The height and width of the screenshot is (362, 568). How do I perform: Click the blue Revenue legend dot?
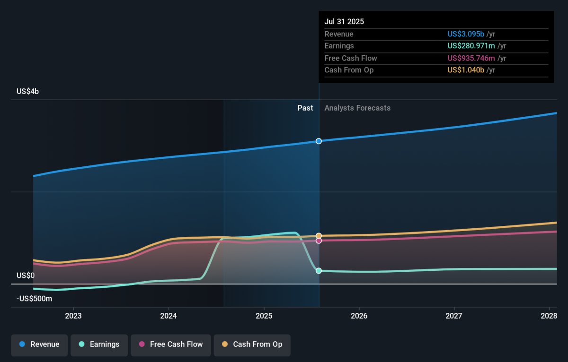click(x=22, y=345)
